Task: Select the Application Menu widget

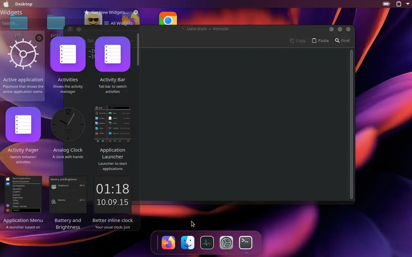Action: 23,203
